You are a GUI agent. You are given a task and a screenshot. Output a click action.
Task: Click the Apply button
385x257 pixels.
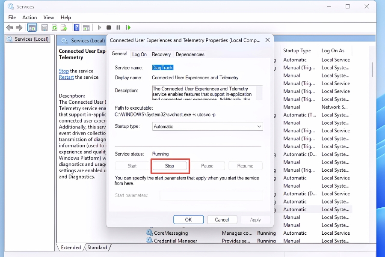255,220
